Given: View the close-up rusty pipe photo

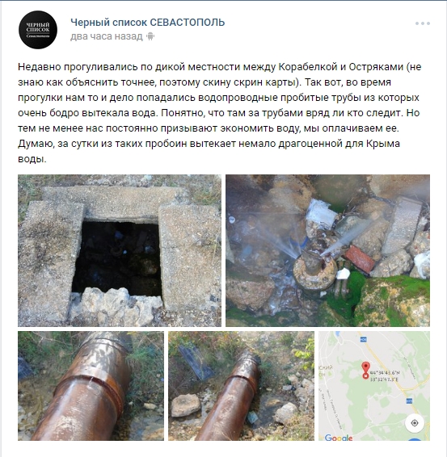Looking at the screenshot, I should 91,386.
